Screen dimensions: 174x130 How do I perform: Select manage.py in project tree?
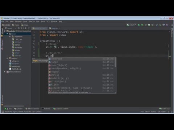[x=14, y=66]
